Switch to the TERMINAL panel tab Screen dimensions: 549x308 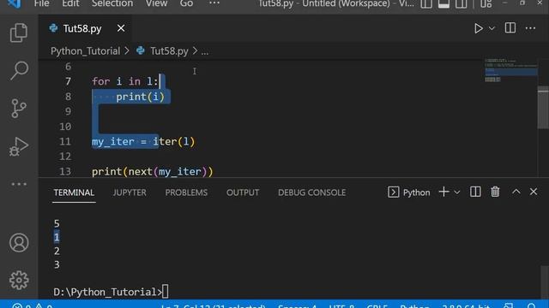click(74, 192)
